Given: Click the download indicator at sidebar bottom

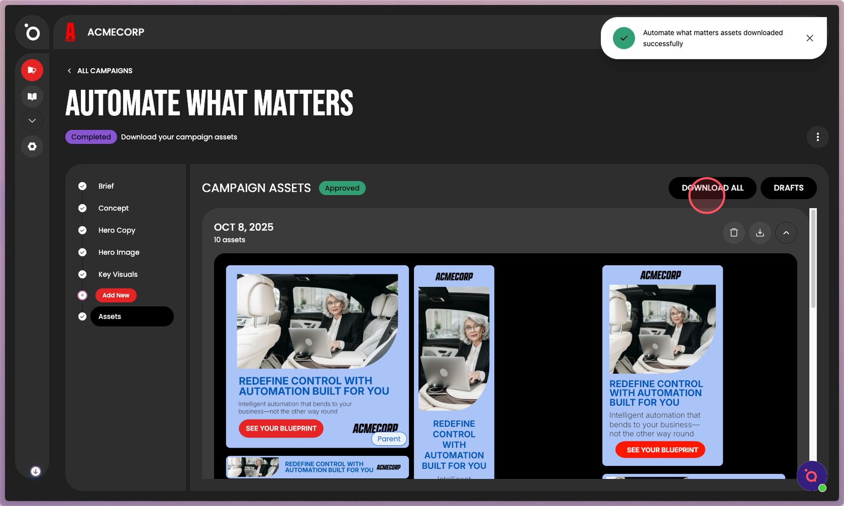Looking at the screenshot, I should pyautogui.click(x=35, y=471).
